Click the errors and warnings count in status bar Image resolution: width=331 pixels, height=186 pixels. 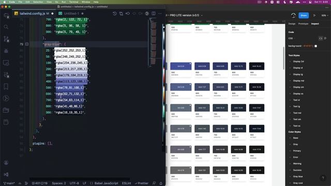[40, 183]
